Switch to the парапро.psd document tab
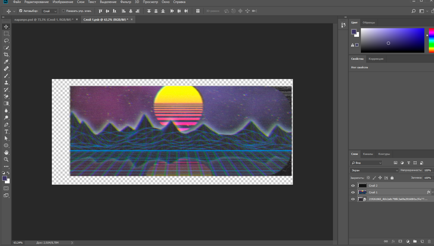This screenshot has height=246, width=434. (44, 20)
